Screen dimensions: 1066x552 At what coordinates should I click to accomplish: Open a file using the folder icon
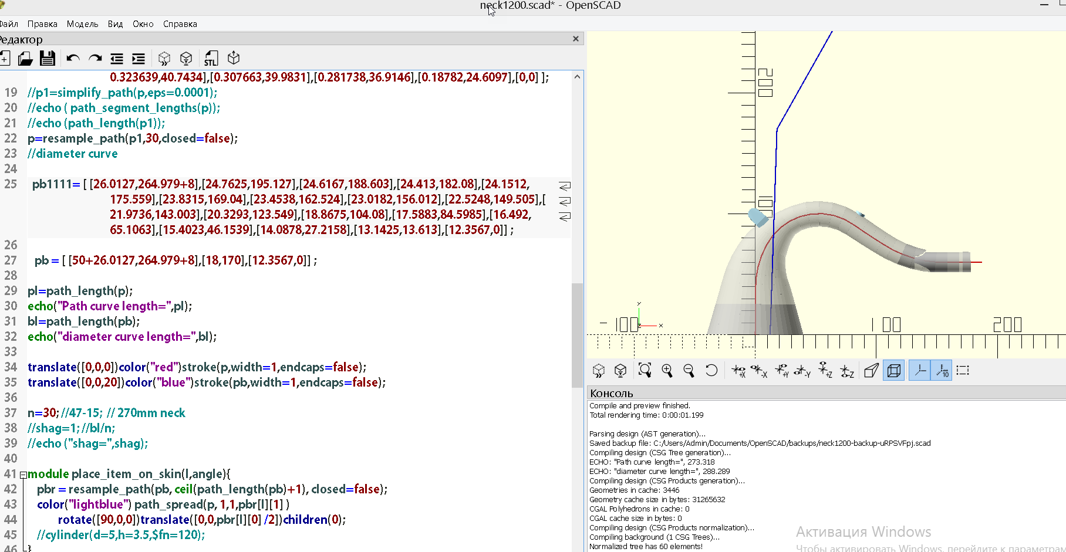25,58
